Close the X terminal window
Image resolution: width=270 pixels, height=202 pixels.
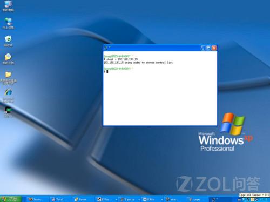214,48
